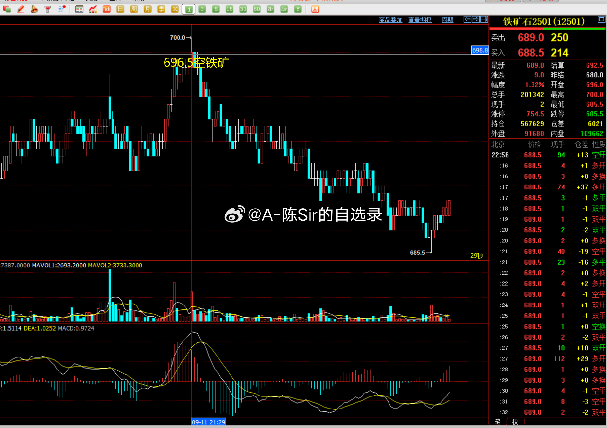Image resolution: width=607 pixels, height=428 pixels.
Task: Click the 685.5 low price label
Action: (417, 253)
